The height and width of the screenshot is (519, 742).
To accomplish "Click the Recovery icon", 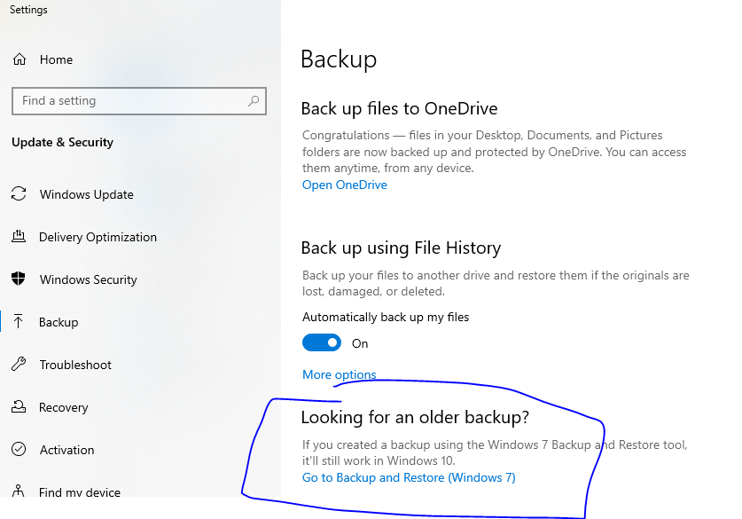I will click(x=19, y=407).
